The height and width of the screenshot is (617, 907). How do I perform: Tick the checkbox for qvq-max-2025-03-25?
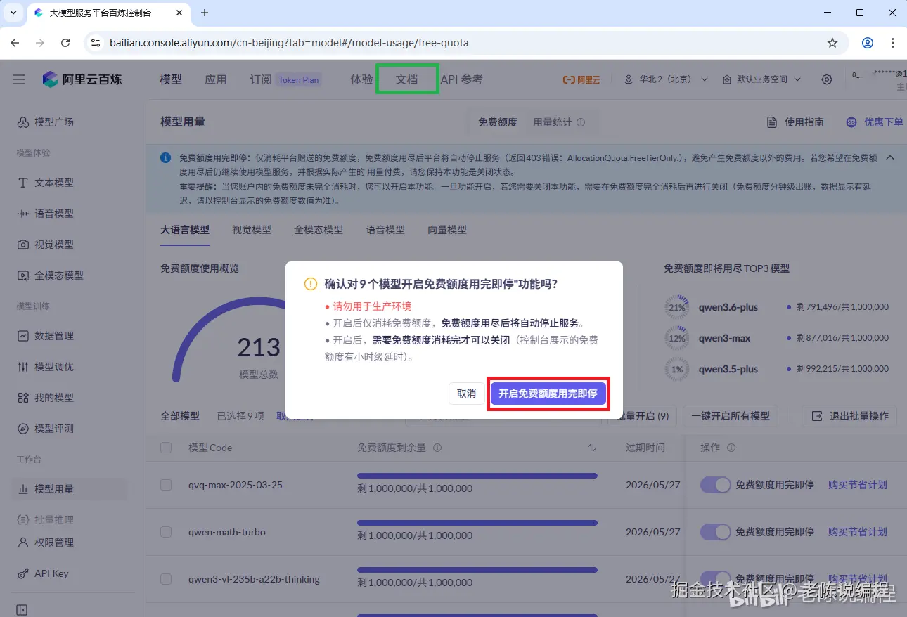click(x=166, y=485)
